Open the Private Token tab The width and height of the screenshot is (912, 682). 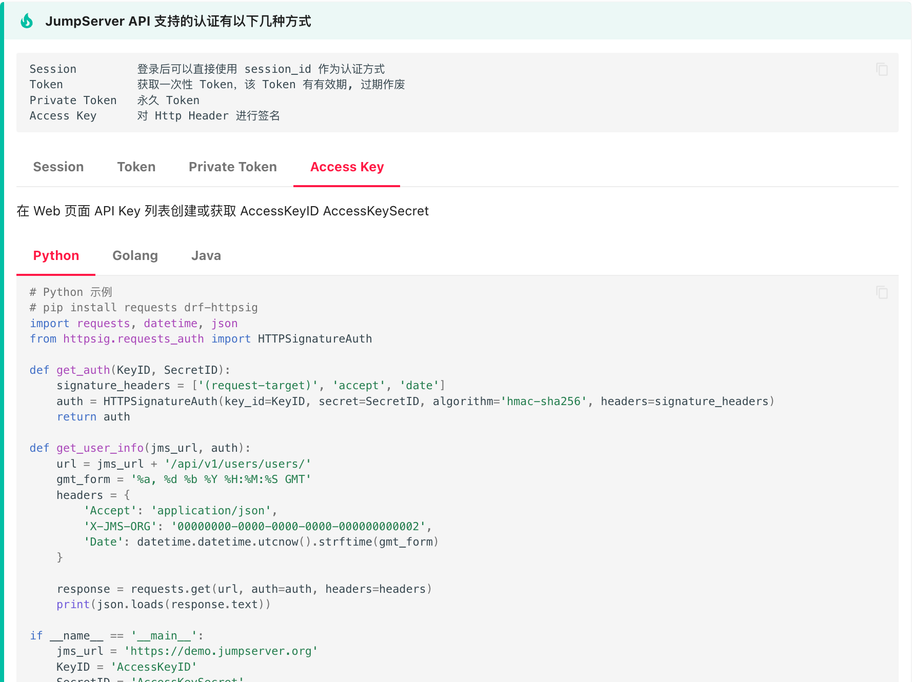tap(233, 167)
